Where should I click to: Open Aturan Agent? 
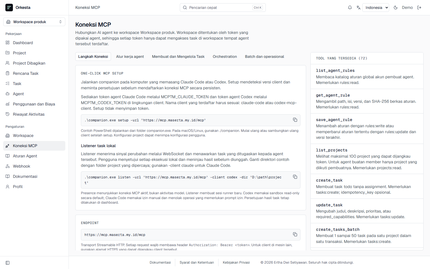pos(34,156)
